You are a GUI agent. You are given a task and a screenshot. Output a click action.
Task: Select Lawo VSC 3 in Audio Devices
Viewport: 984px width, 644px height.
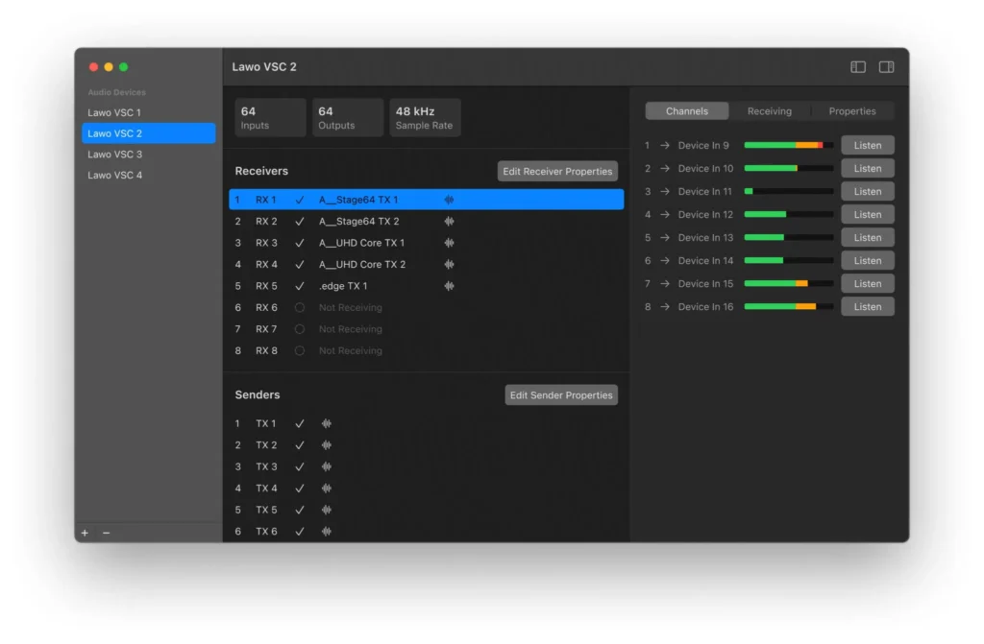pos(115,155)
